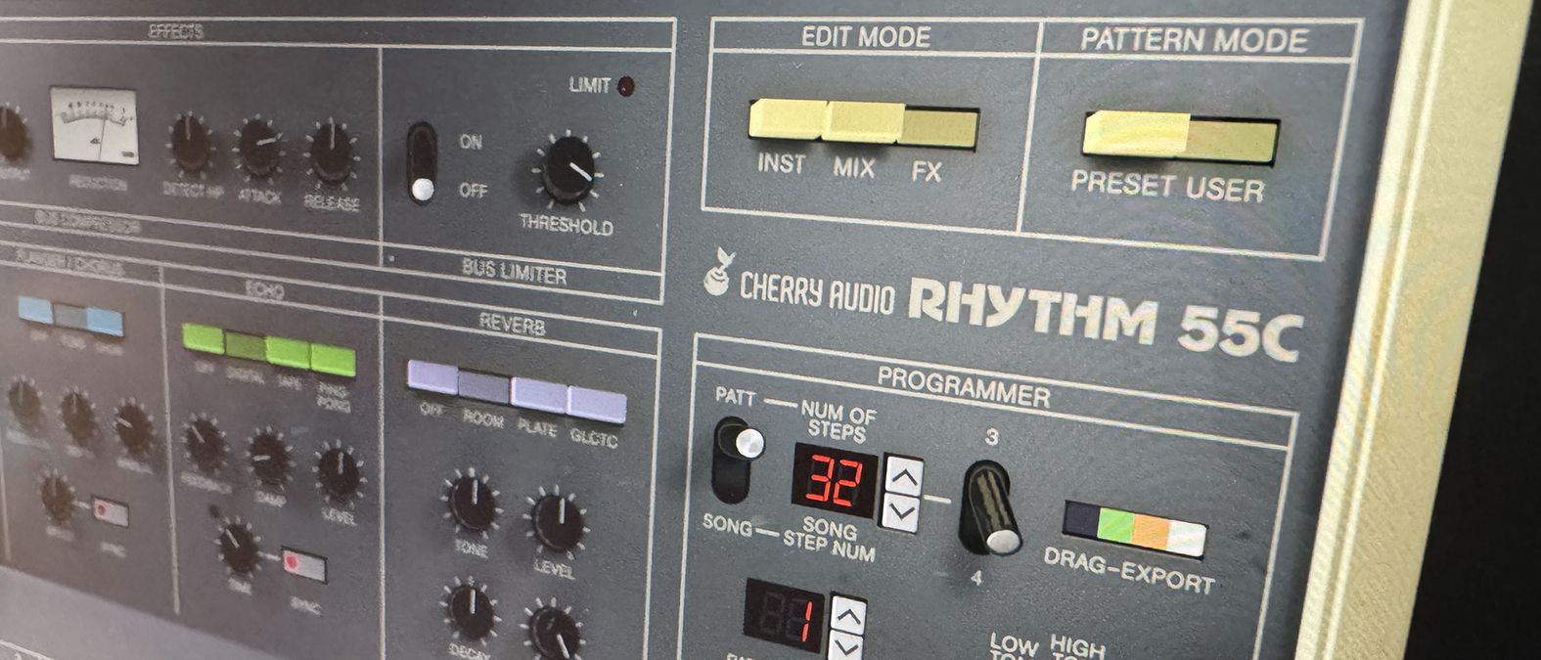Switch edit mode to FX

click(939, 128)
